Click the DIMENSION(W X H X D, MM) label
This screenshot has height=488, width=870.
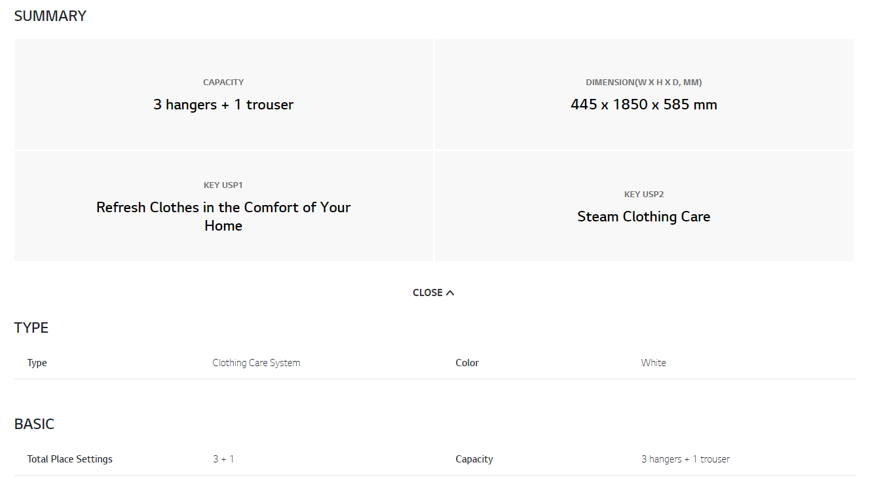(x=643, y=83)
